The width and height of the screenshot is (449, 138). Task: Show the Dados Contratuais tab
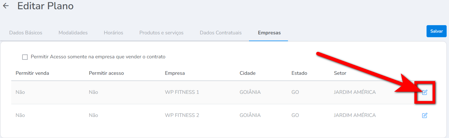click(x=220, y=33)
